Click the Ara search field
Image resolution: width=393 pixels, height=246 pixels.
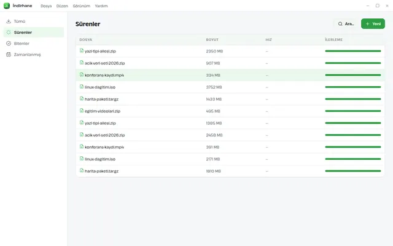point(346,24)
